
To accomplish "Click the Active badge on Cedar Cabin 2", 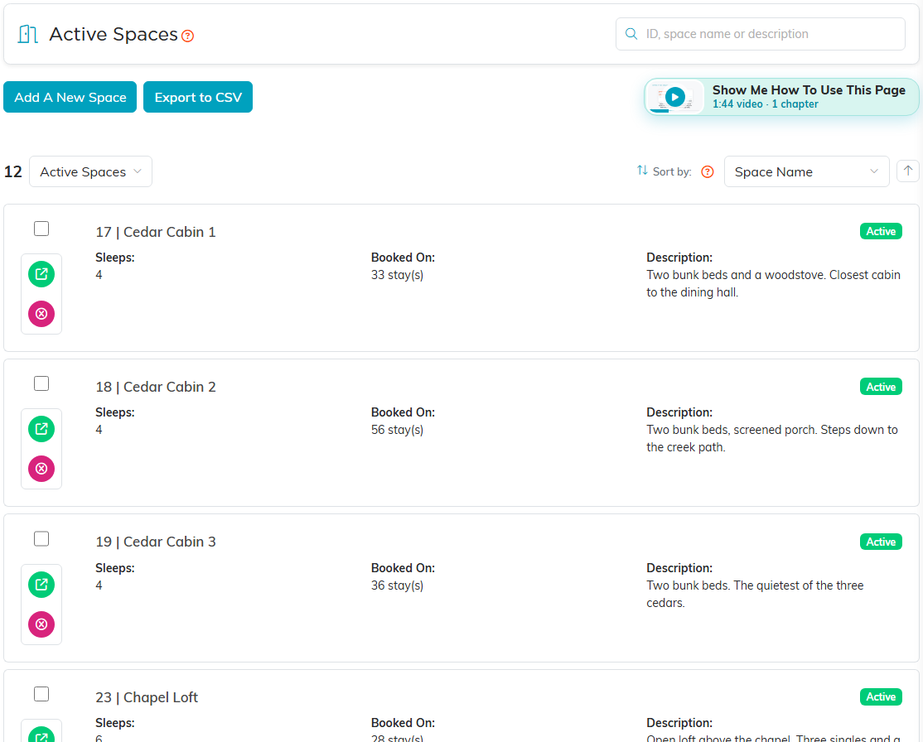I will point(881,387).
